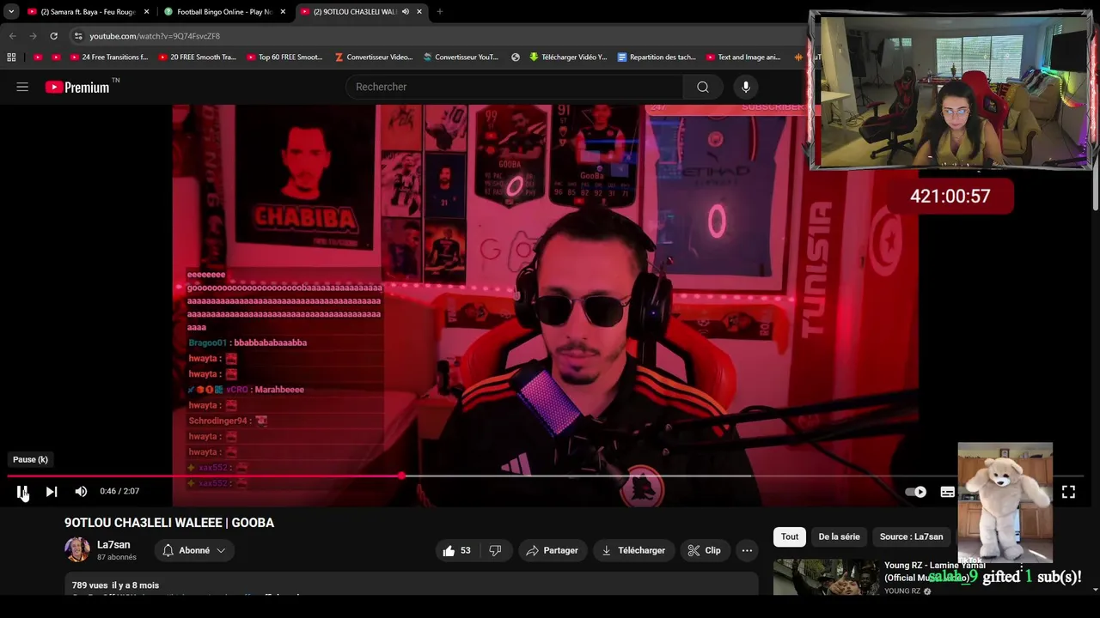Open the apps grid bookmark icon

click(x=11, y=58)
